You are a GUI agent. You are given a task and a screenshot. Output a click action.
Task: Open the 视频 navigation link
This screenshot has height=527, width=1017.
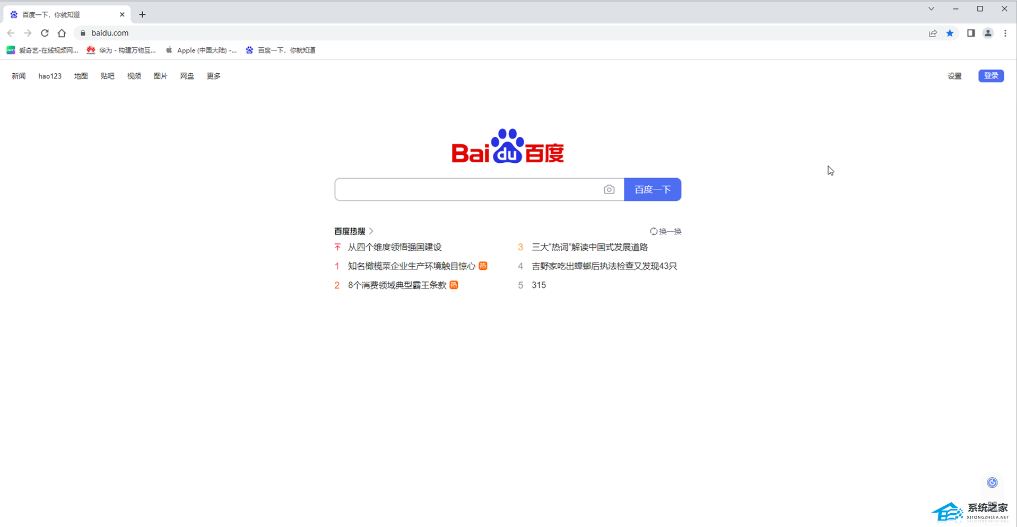click(x=134, y=76)
